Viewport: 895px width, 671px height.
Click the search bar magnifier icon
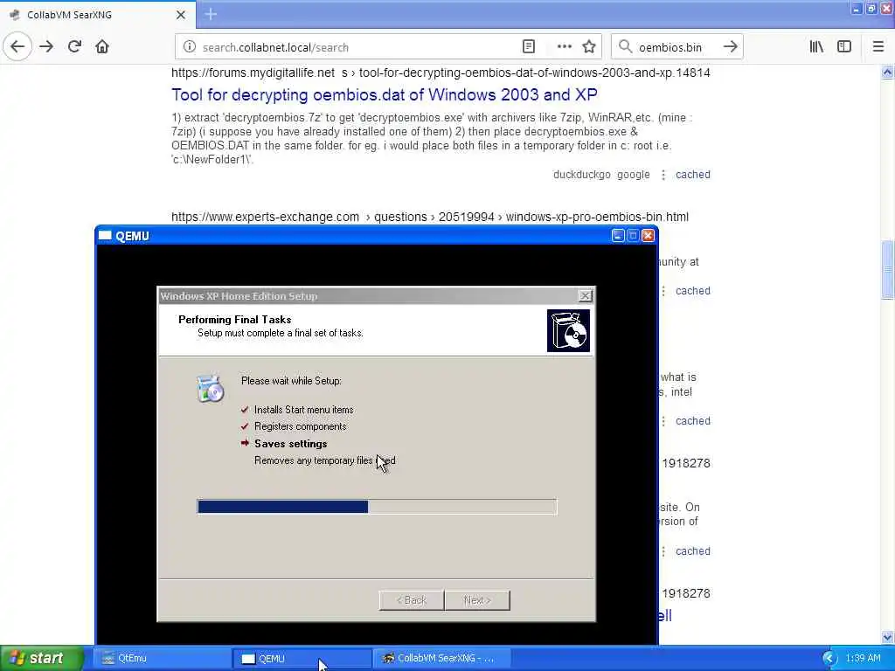point(626,47)
